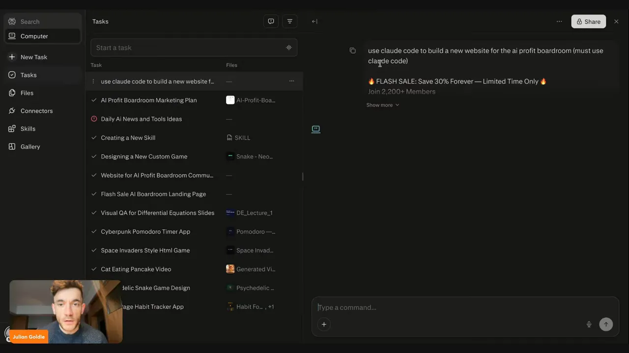Viewport: 629px width, 353px height.
Task: Open row options for the claude code task
Action: click(291, 81)
